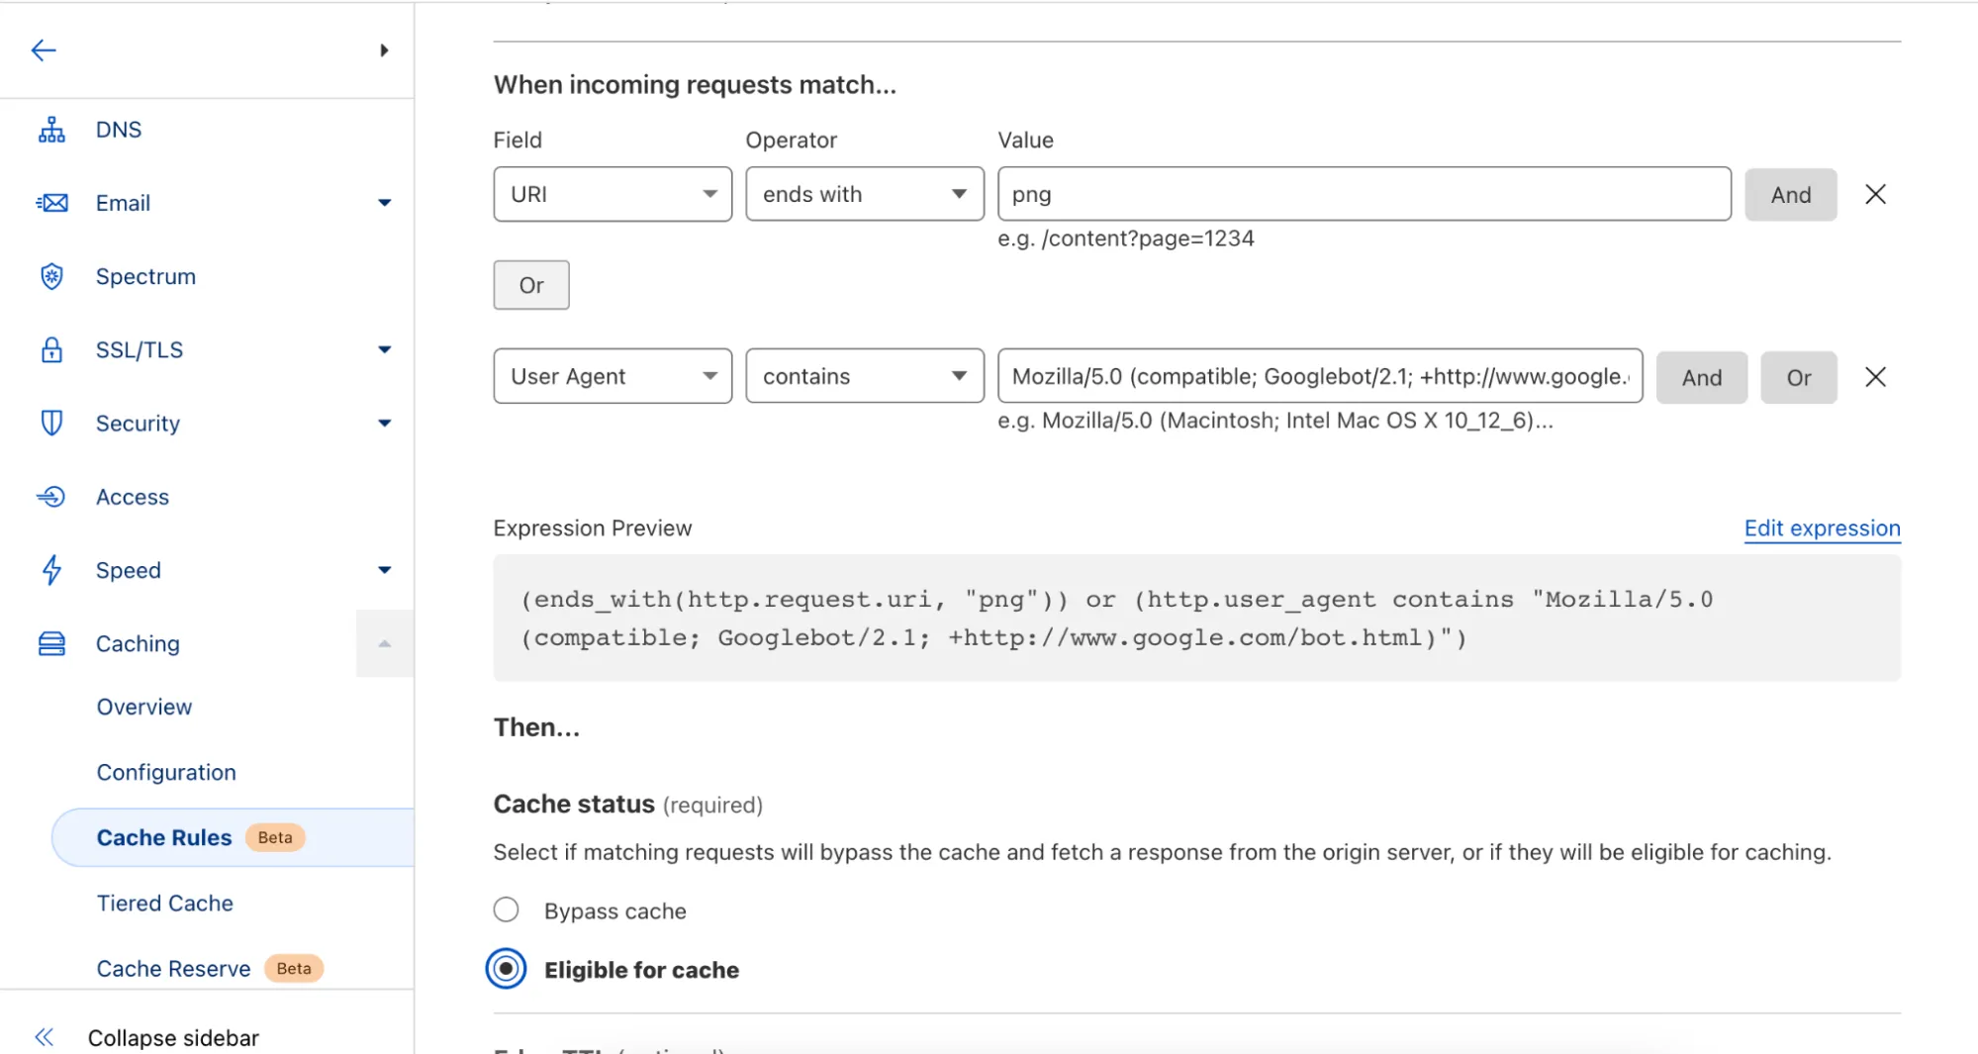The height and width of the screenshot is (1054, 1978).
Task: Click the DNS network icon
Action: (x=51, y=130)
